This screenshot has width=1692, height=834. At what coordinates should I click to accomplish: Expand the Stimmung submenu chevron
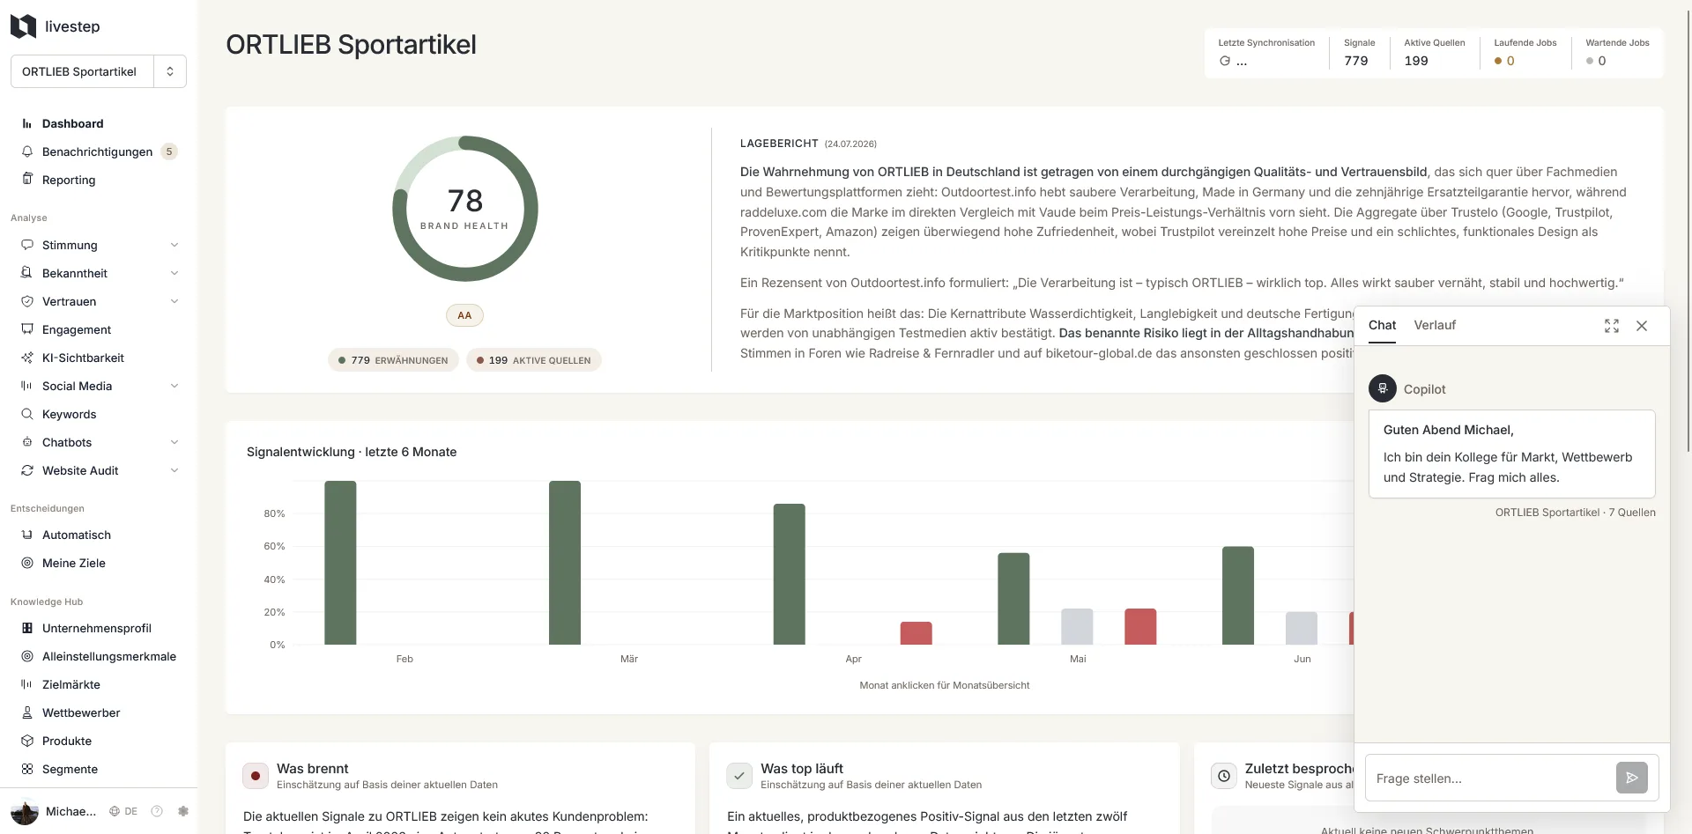click(174, 245)
